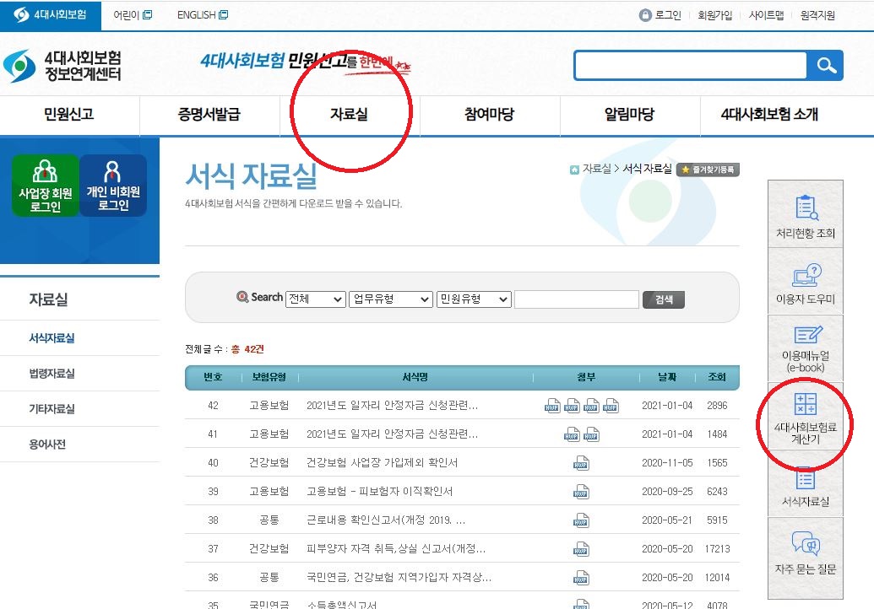This screenshot has width=874, height=609.
Task: Click the 검색 button
Action: [x=663, y=299]
